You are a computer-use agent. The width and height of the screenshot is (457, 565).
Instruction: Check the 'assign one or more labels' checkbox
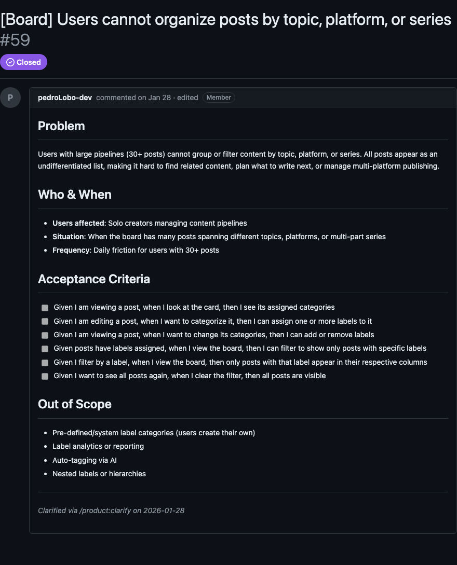point(45,321)
